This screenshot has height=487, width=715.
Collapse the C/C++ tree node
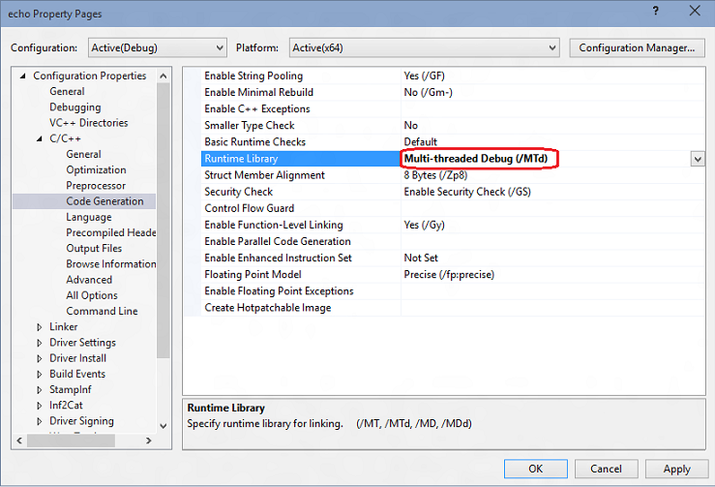tap(40, 139)
